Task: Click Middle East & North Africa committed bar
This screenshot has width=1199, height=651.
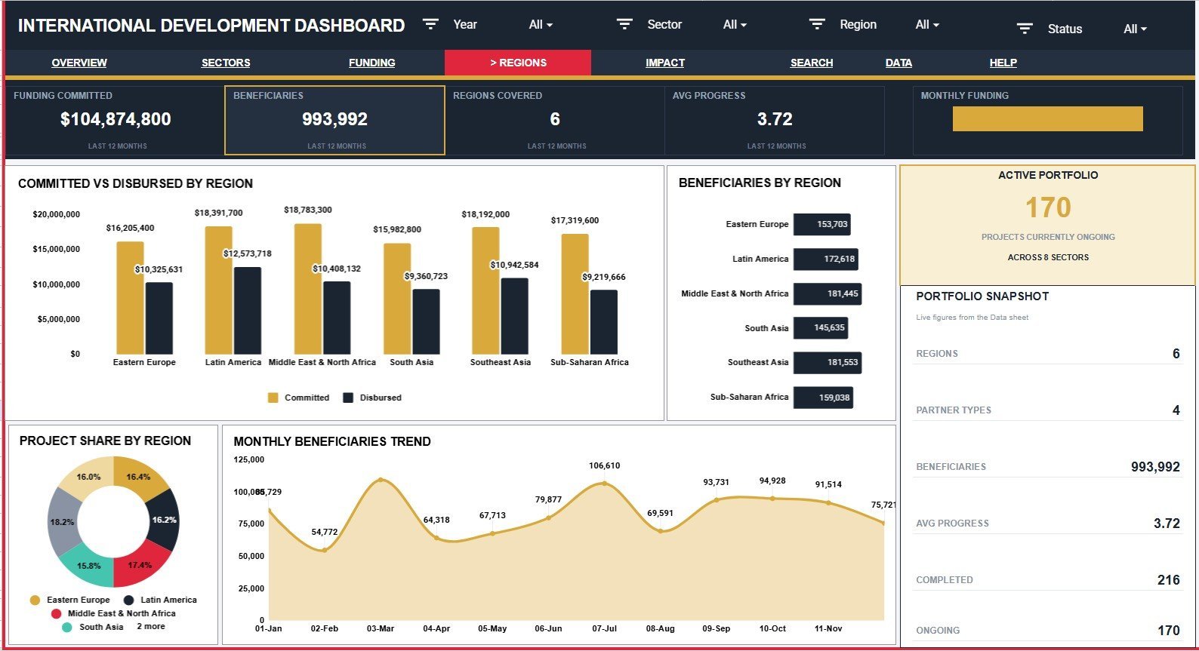Action: click(308, 289)
